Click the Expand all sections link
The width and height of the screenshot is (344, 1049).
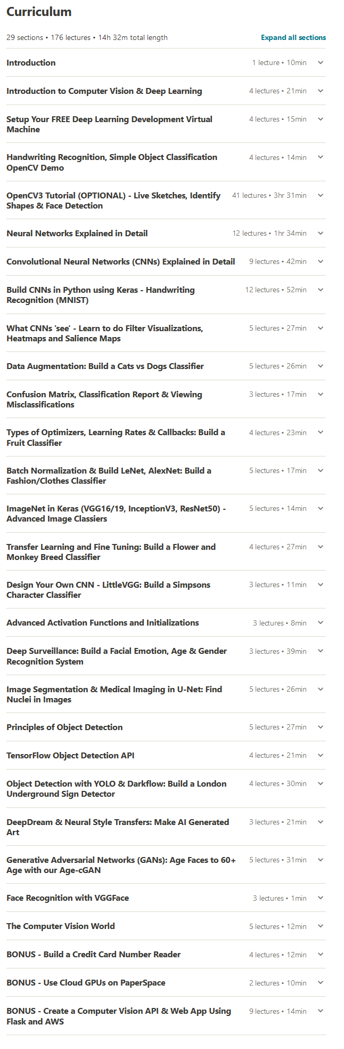coord(293,37)
